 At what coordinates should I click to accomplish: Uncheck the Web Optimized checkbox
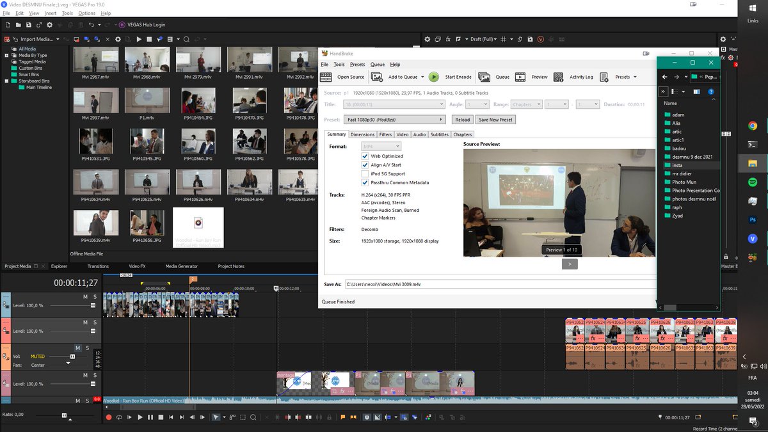tap(365, 156)
